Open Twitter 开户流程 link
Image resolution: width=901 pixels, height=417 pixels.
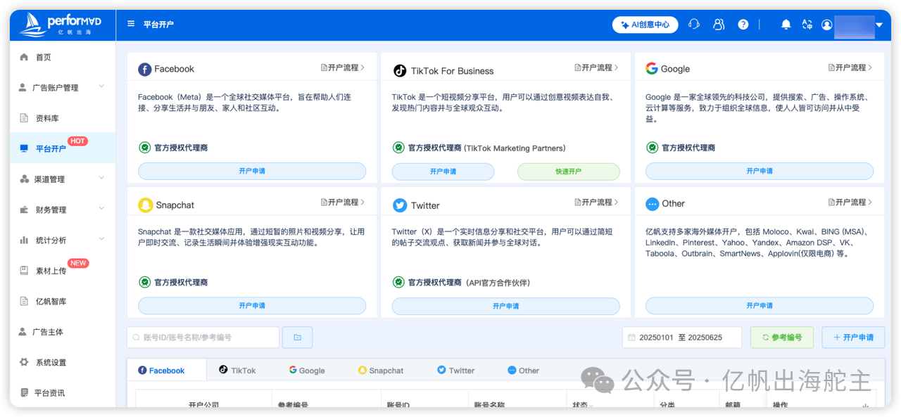596,202
